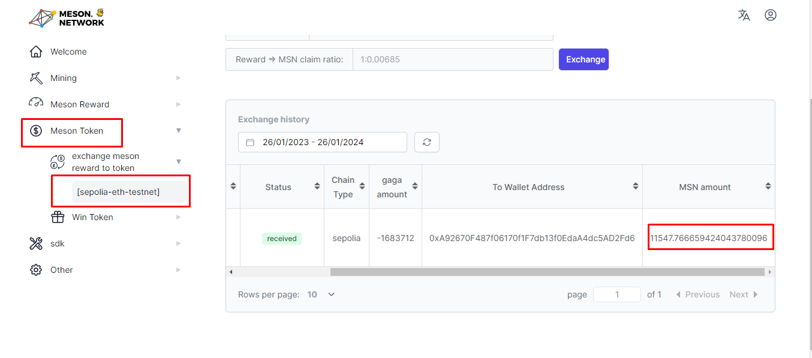Click wallet address 0xA92670F487f06170f1F7db13f0EdaA4dc5AD2Fd6

coord(532,238)
